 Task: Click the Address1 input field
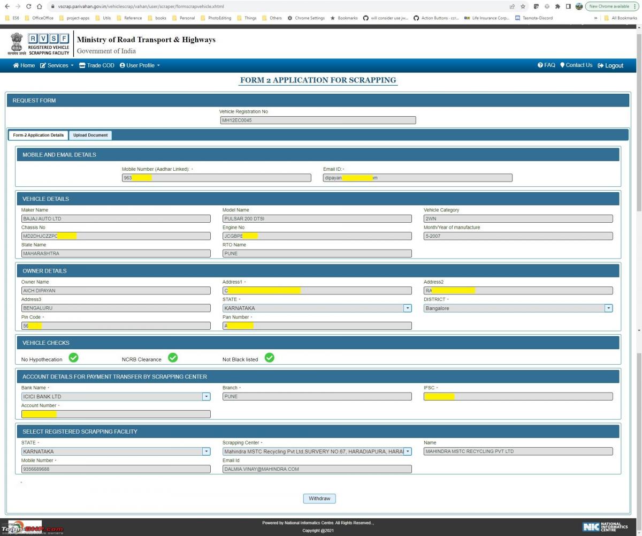pos(317,291)
